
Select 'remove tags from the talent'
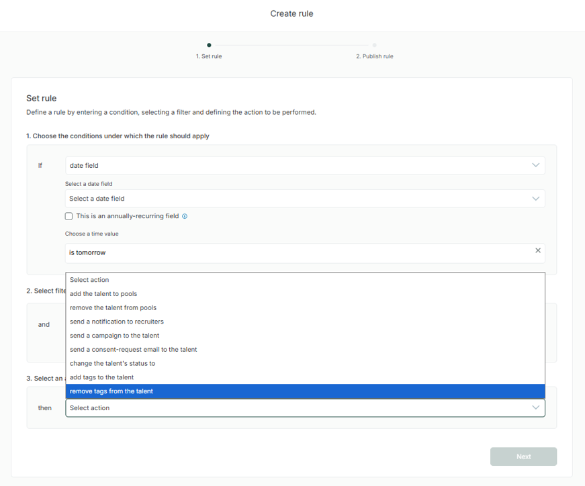click(111, 391)
